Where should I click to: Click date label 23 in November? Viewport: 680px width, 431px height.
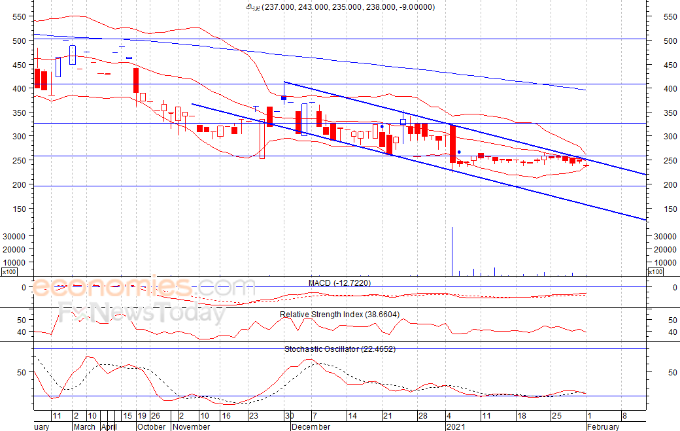(x=253, y=416)
